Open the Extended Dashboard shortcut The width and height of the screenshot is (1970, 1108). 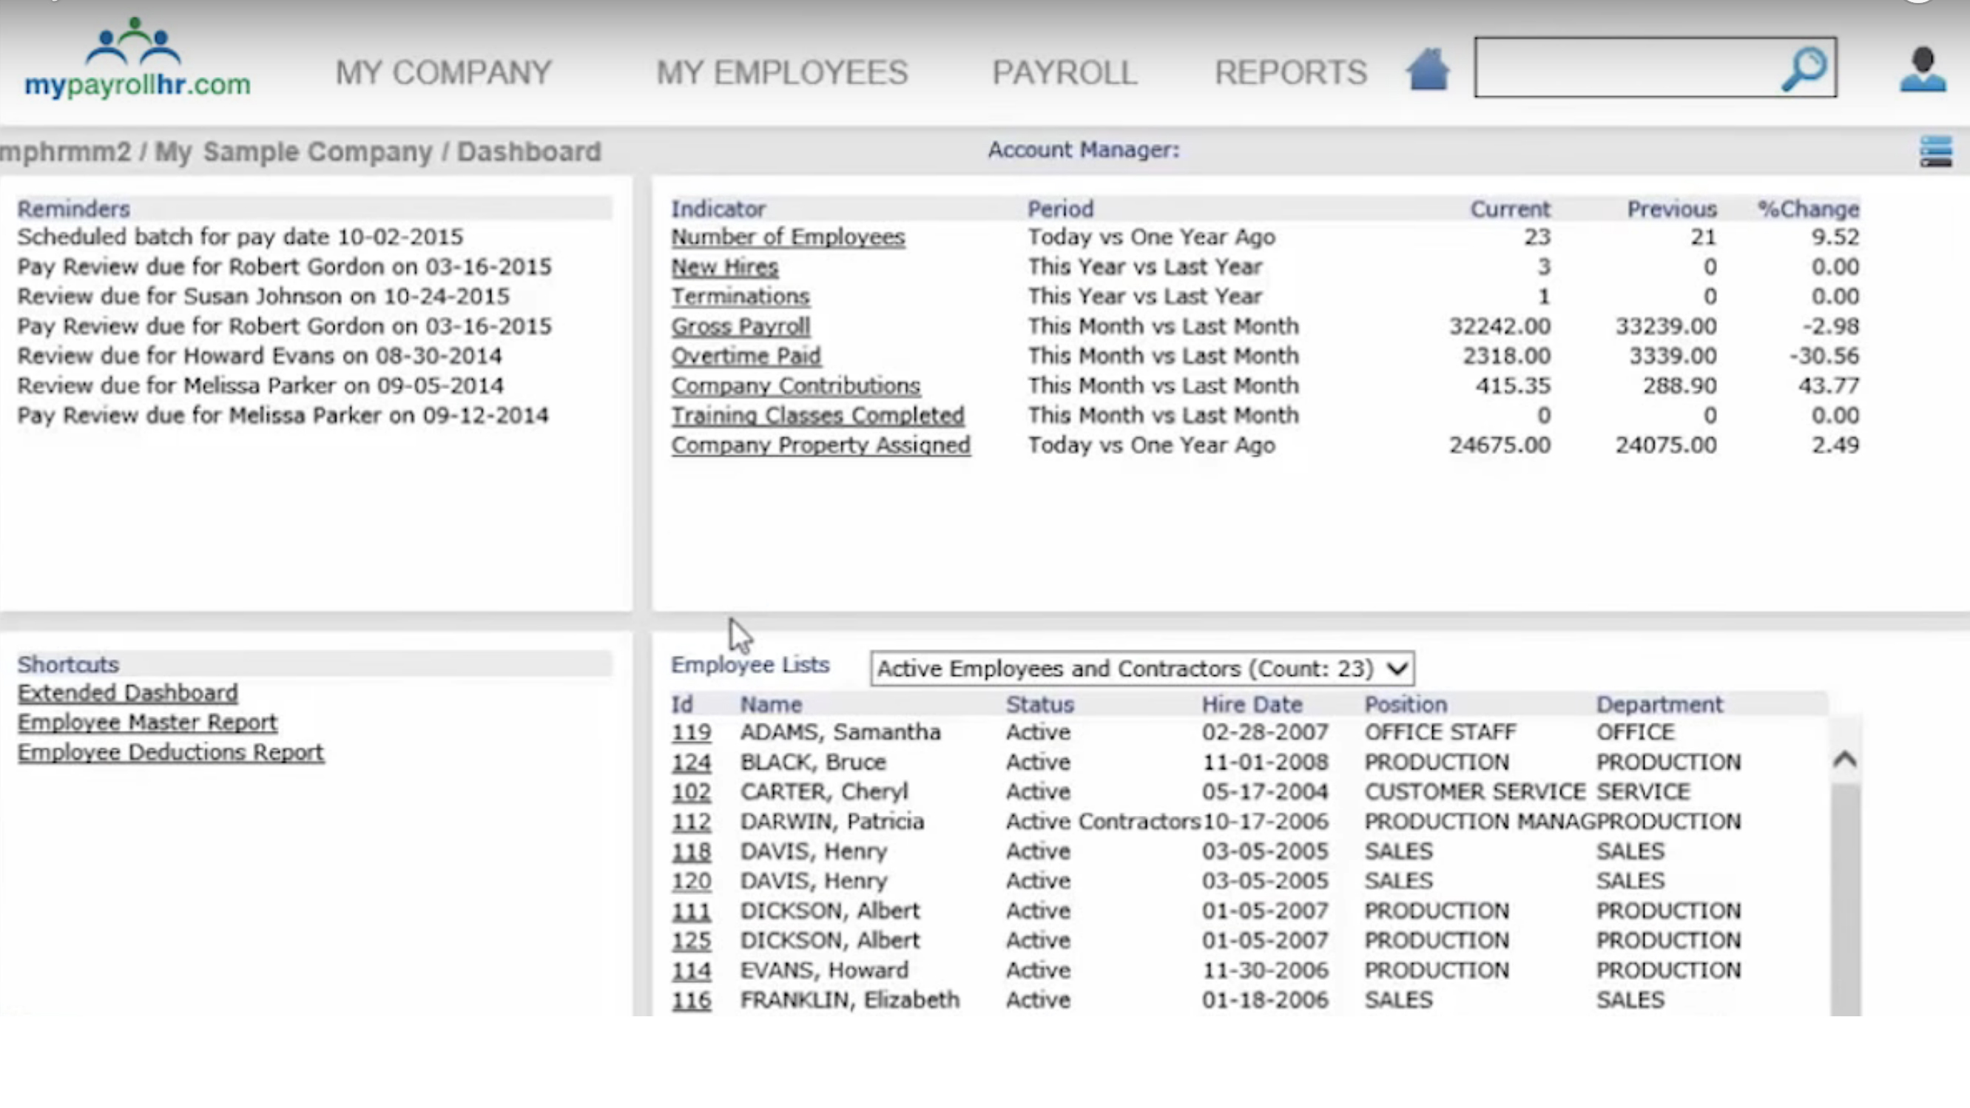point(128,694)
